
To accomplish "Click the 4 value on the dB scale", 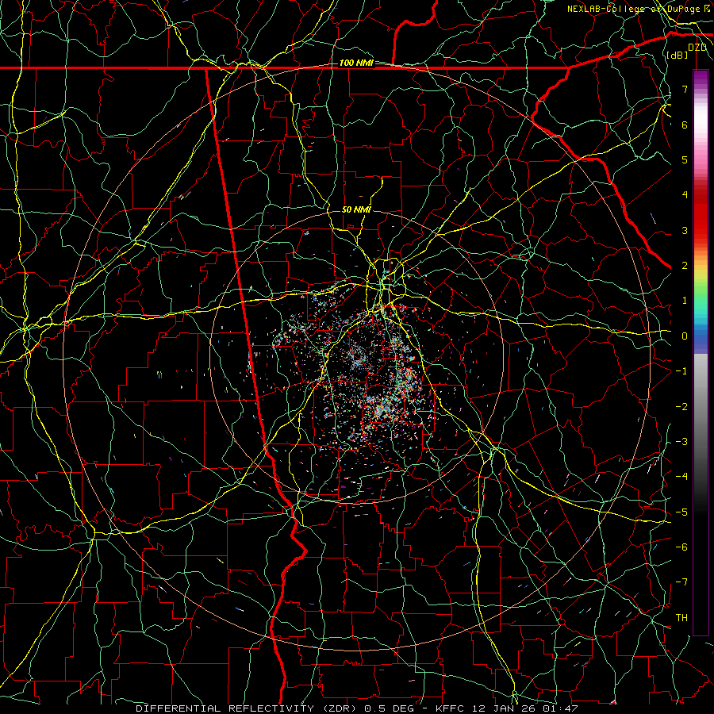I will [x=685, y=195].
